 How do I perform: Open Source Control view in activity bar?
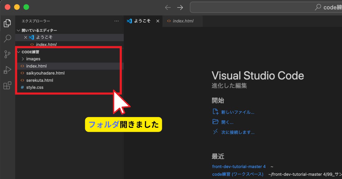click(7, 55)
